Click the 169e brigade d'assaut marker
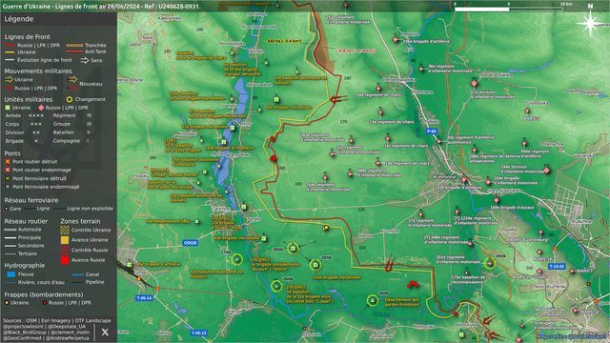The height and width of the screenshot is (343, 610). point(496,200)
